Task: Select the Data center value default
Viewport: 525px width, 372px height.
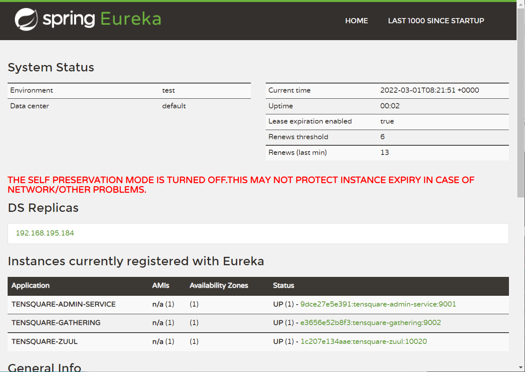Action: point(174,106)
